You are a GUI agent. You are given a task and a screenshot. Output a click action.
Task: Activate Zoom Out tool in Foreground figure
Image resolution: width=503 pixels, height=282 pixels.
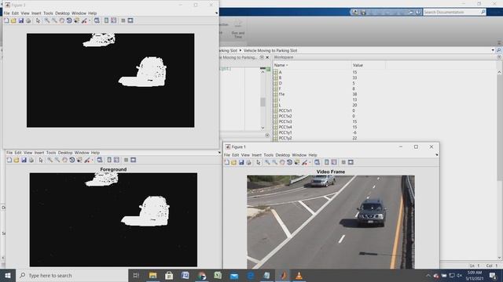point(57,160)
